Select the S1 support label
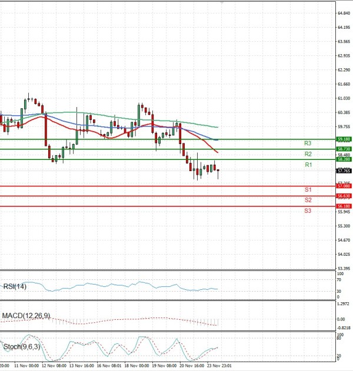The height and width of the screenshot is (371, 353). pos(308,190)
